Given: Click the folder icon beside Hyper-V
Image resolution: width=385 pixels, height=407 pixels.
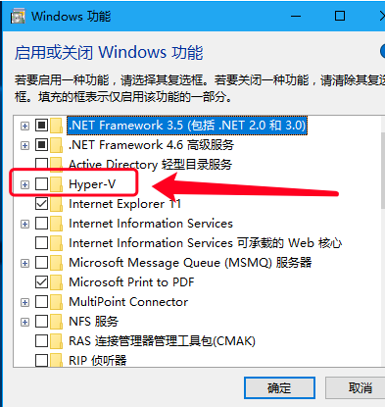Looking at the screenshot, I should click(x=56, y=184).
